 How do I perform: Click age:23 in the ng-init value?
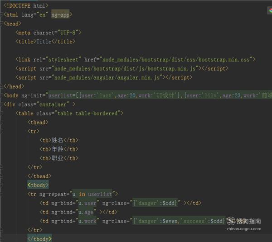pos(232,95)
